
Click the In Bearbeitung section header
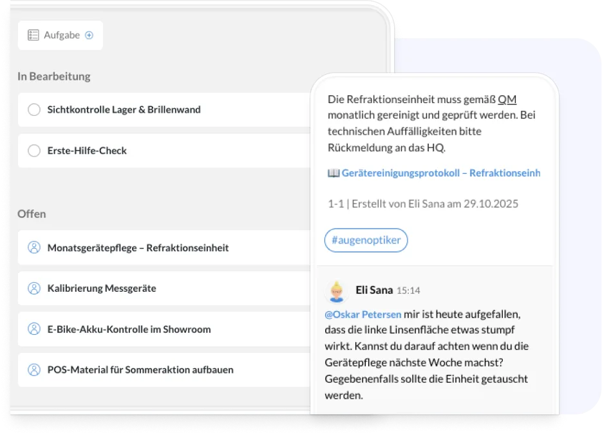[x=53, y=77]
